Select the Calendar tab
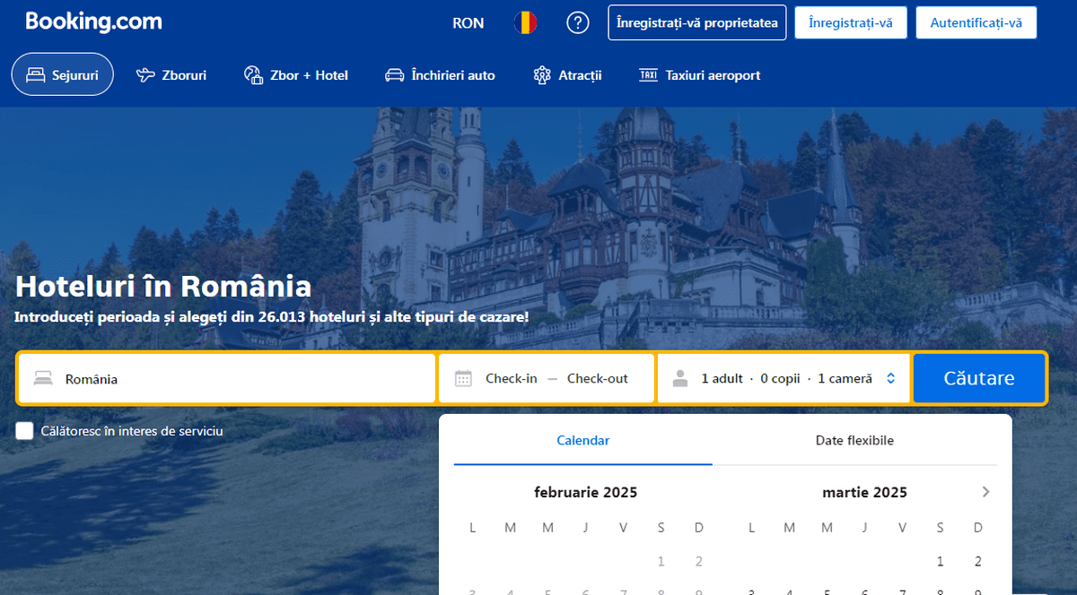Image resolution: width=1077 pixels, height=595 pixels. click(582, 440)
